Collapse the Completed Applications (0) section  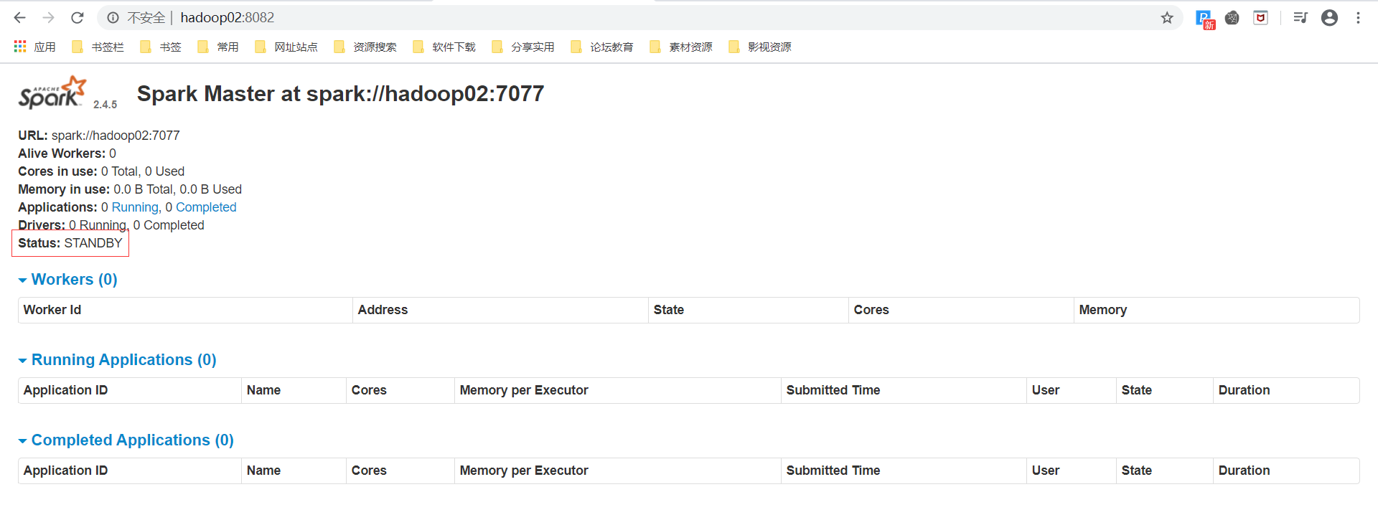[126, 440]
